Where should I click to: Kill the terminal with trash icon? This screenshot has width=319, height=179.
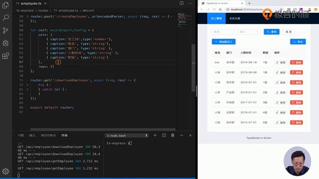pos(172,135)
